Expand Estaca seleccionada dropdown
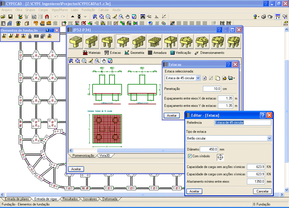Viewport: 289px width, 208px height. tap(198, 78)
